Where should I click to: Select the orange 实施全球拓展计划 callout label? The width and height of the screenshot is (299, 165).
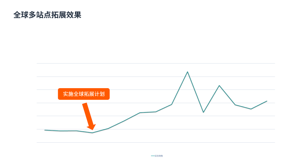point(84,94)
